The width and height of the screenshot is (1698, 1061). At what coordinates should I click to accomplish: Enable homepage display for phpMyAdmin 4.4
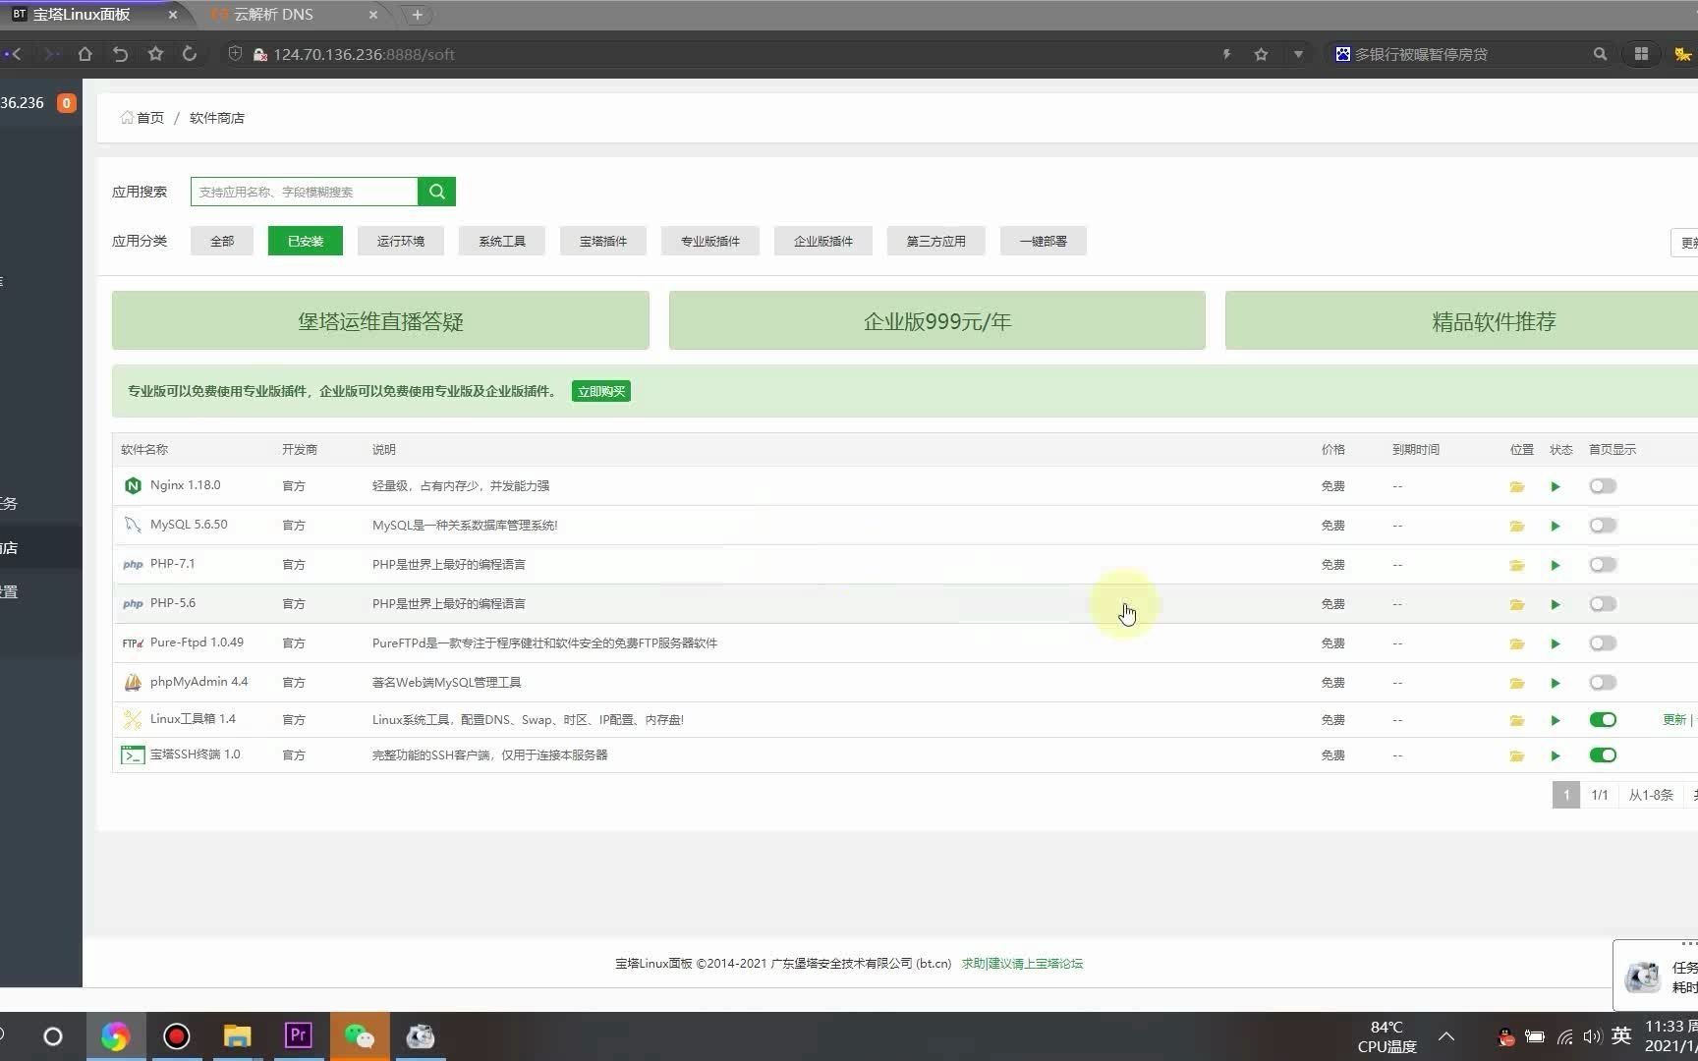click(x=1603, y=683)
